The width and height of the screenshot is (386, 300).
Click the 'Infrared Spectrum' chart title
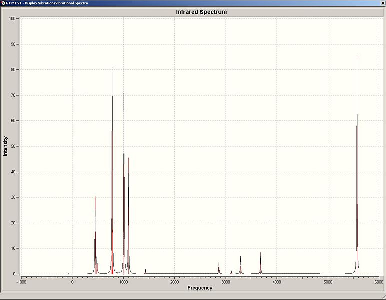point(201,12)
